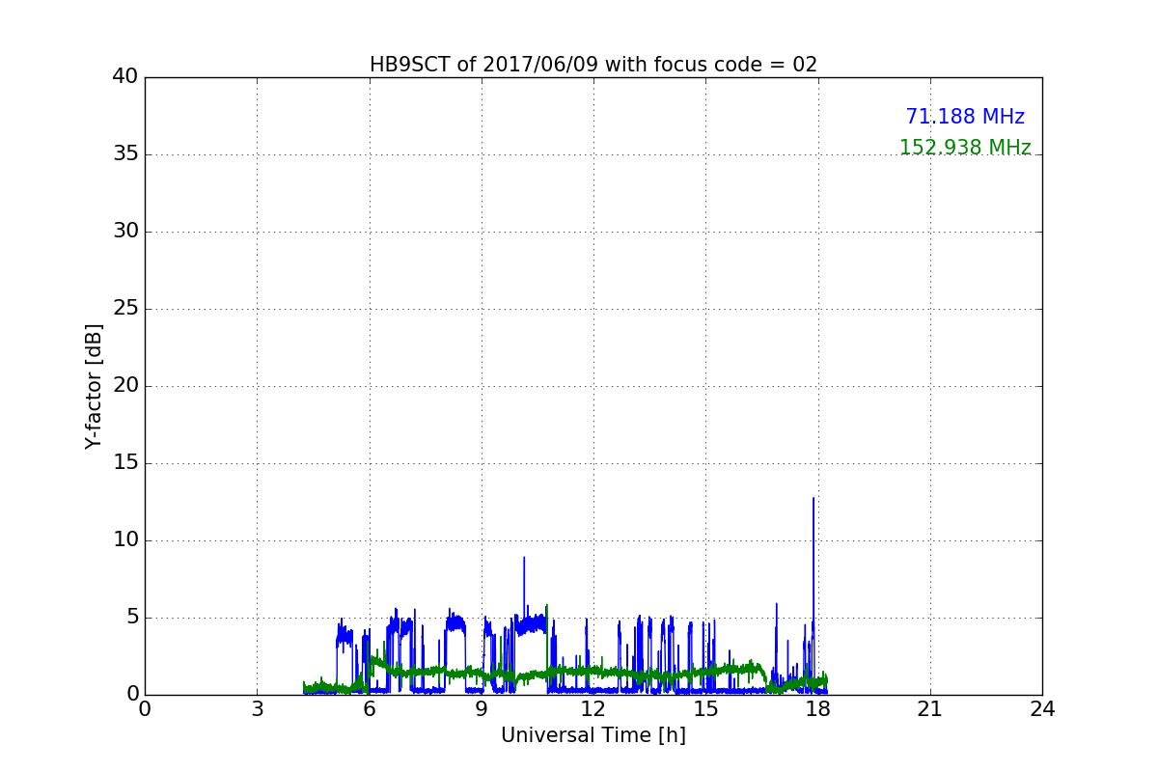The image size is (1158, 772).
Task: Click the y-axis tick label 25
Action: click(x=125, y=309)
